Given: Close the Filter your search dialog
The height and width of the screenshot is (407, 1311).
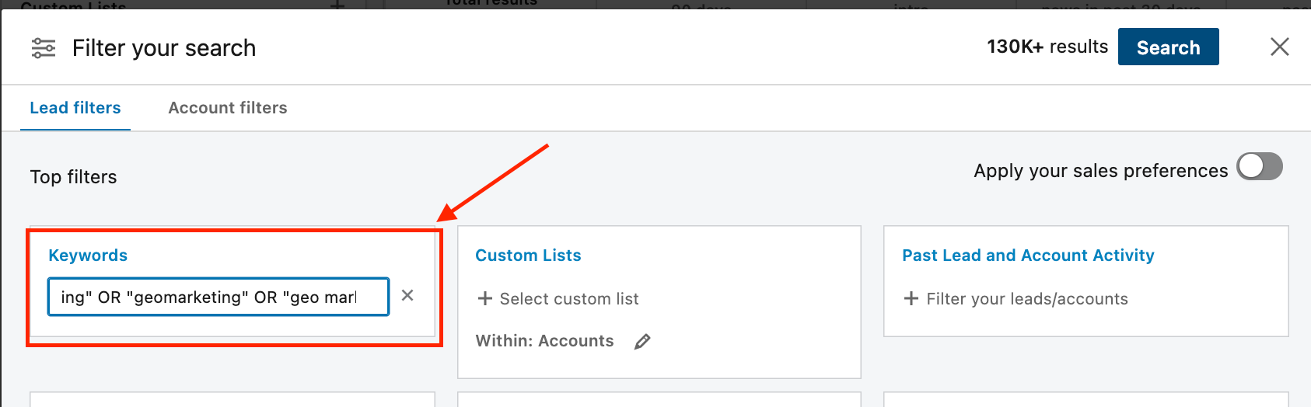Looking at the screenshot, I should (1279, 47).
